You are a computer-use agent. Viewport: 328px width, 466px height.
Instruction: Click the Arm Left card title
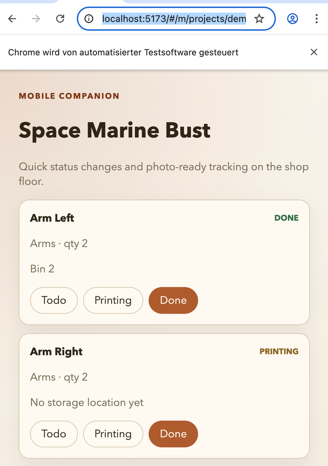point(52,218)
